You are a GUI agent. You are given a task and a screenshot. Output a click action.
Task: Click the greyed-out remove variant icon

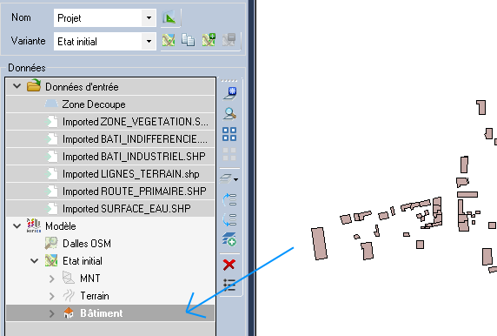coord(229,40)
